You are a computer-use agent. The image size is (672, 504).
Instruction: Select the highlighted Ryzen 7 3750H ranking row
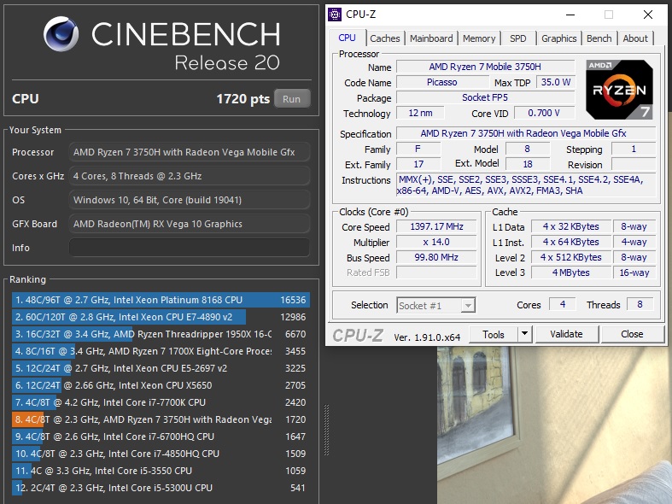pyautogui.click(x=161, y=419)
